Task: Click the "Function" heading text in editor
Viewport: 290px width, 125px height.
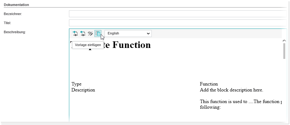Action: (x=132, y=44)
